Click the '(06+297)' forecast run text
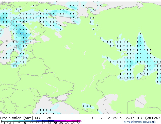161x124 pixels. tap(153, 118)
